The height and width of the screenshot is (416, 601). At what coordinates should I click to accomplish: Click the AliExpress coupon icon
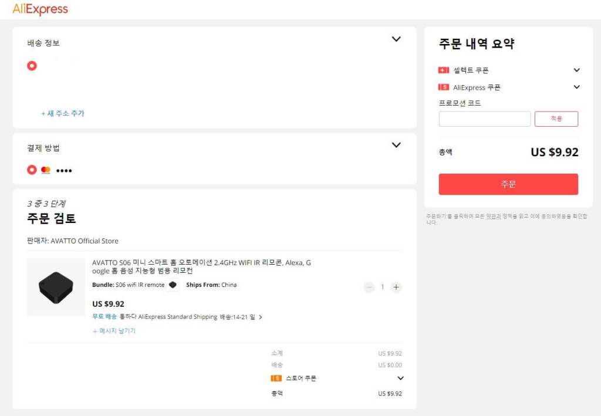pyautogui.click(x=444, y=87)
